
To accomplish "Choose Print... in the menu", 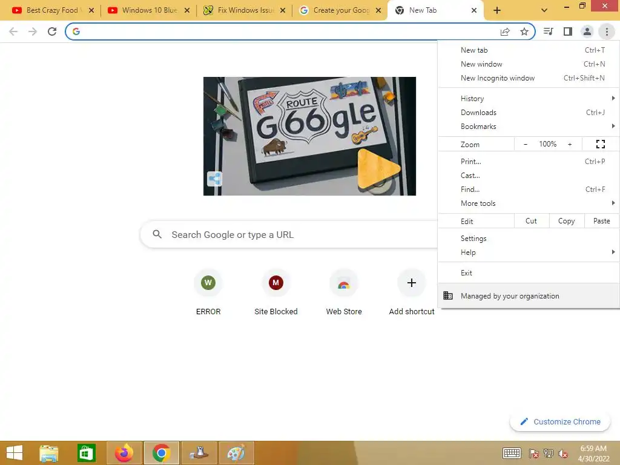I will 529,161.
